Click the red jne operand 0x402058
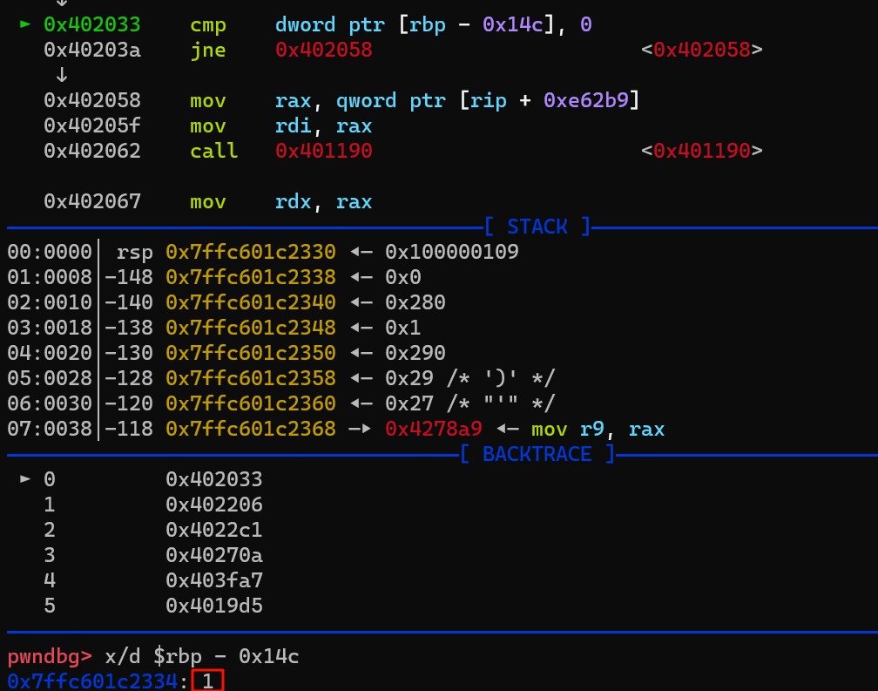This screenshot has width=878, height=691. (x=323, y=50)
